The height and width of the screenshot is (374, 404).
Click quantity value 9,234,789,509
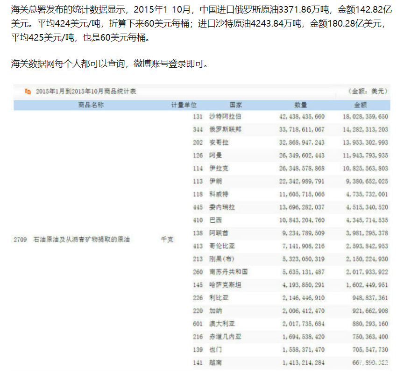pos(304,233)
